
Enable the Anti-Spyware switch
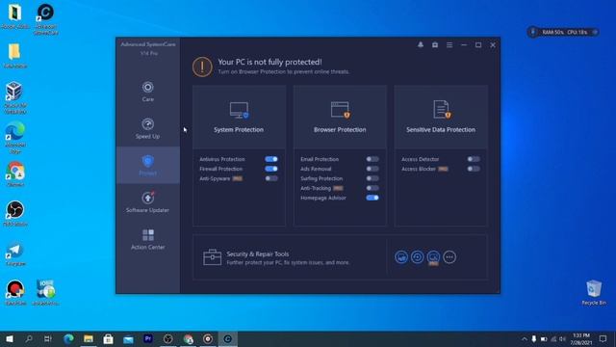(x=271, y=178)
